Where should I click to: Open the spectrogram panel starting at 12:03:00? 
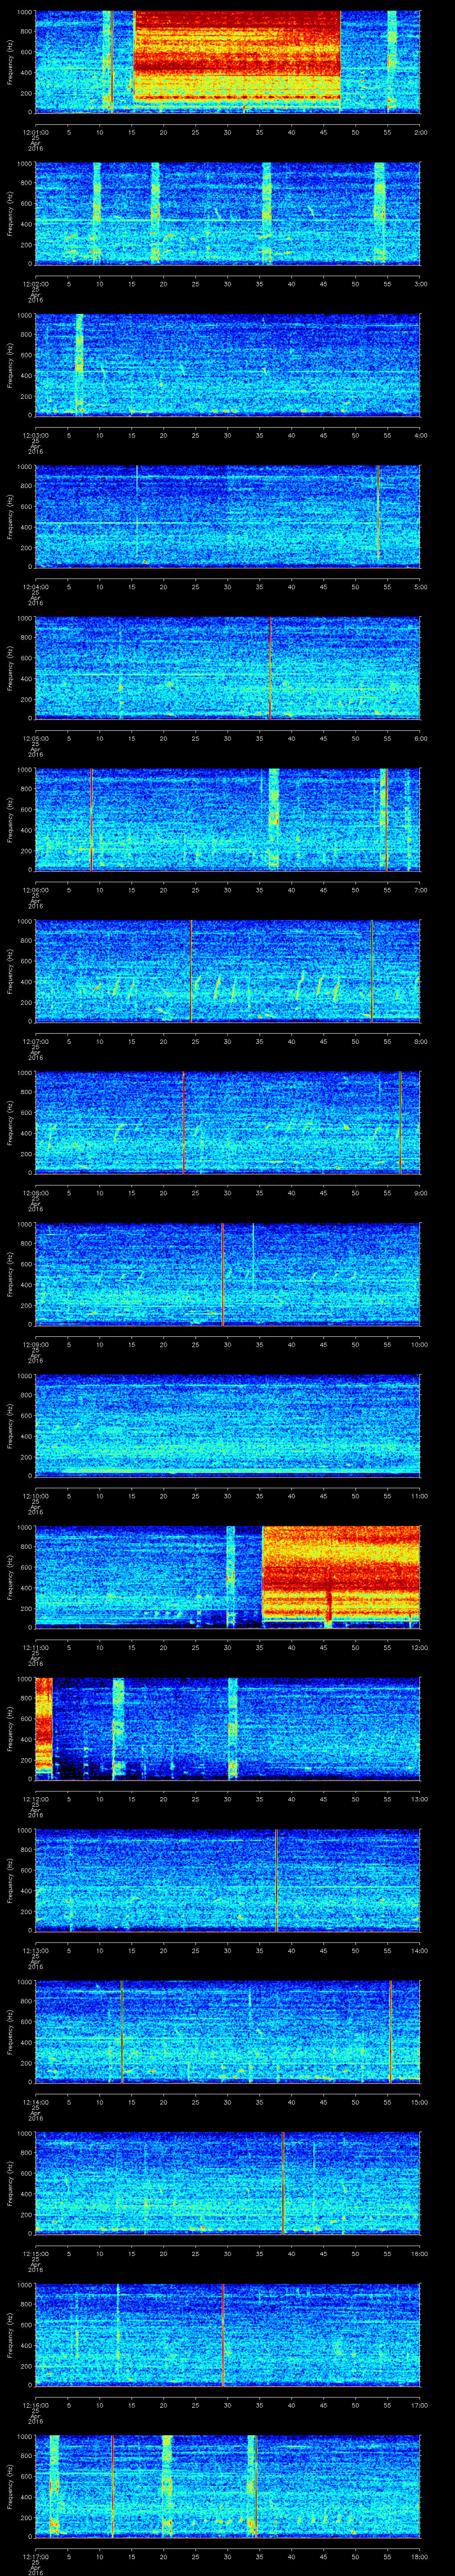coord(228,364)
